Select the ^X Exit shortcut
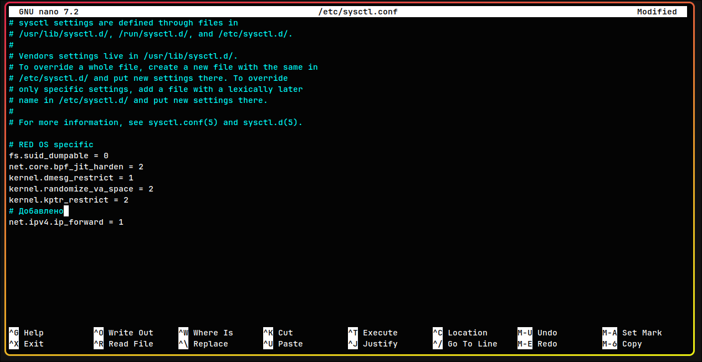Viewport: 702px width, 362px height. click(26, 344)
